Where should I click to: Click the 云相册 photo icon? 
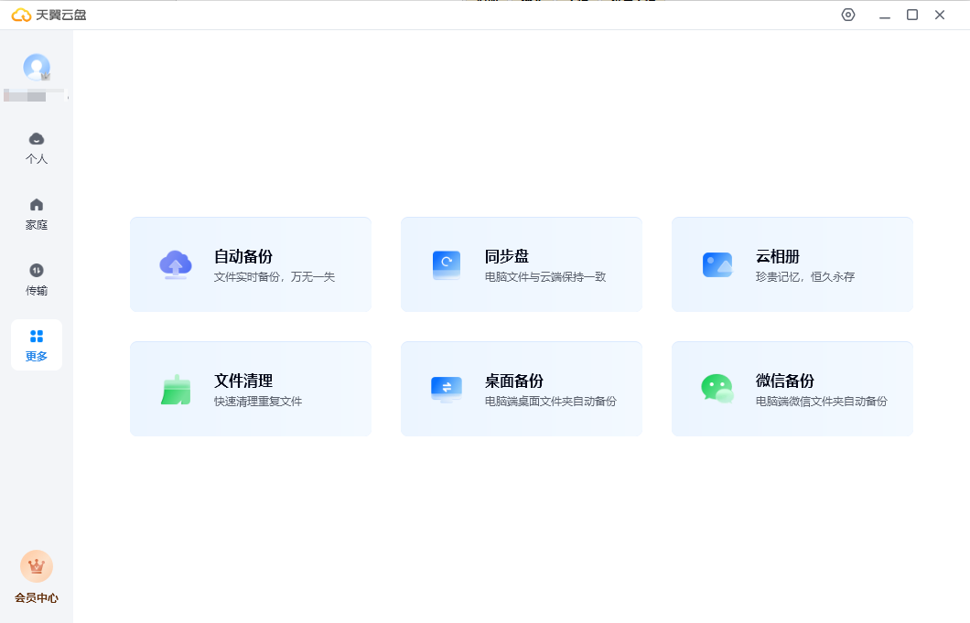pos(717,264)
